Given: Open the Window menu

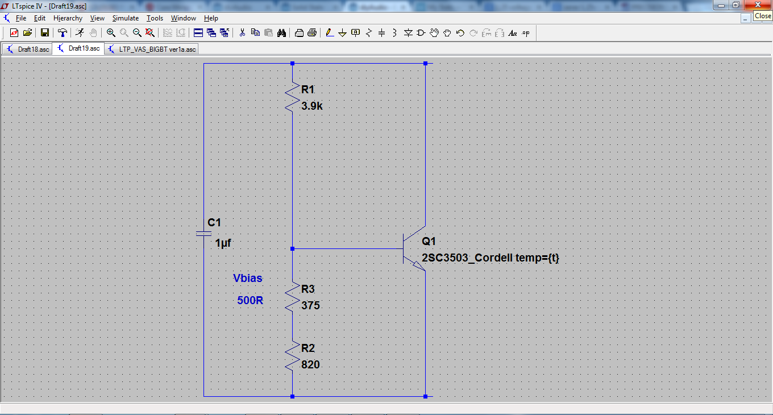Looking at the screenshot, I should [x=184, y=18].
